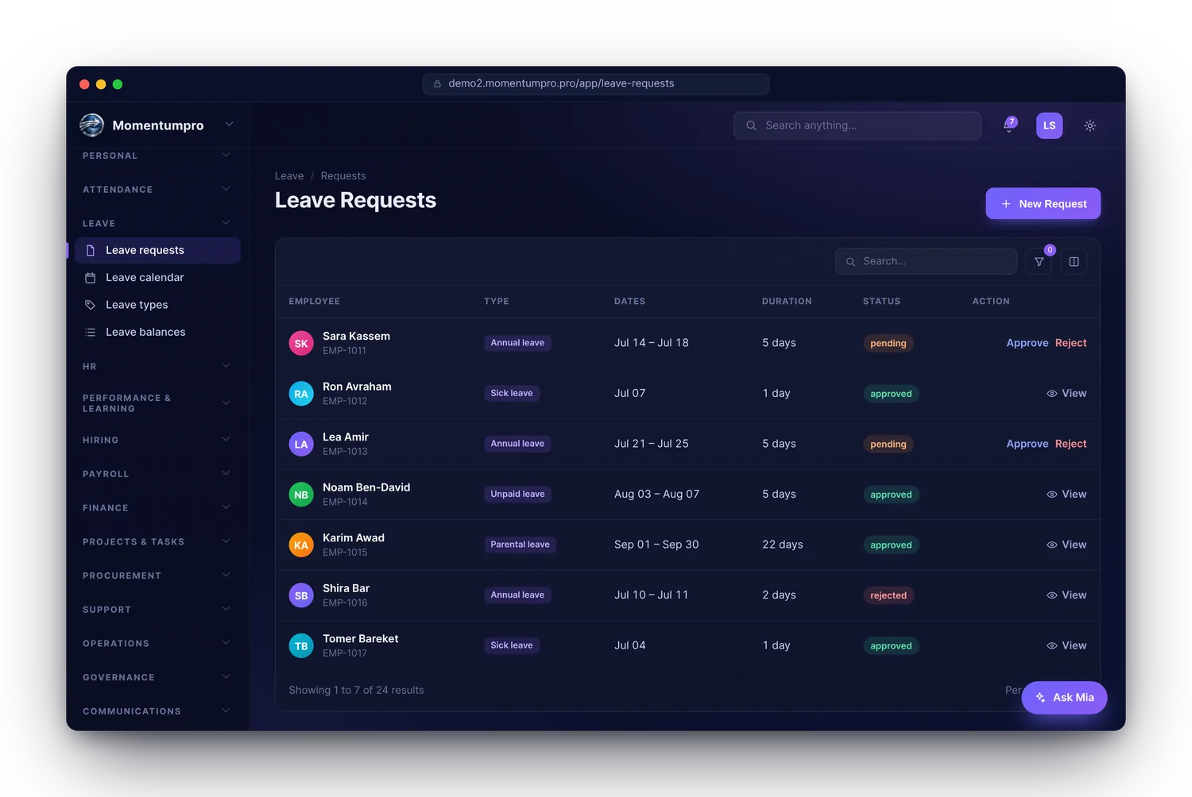
Task: Click the magnifier icon in global search
Action: coord(751,125)
